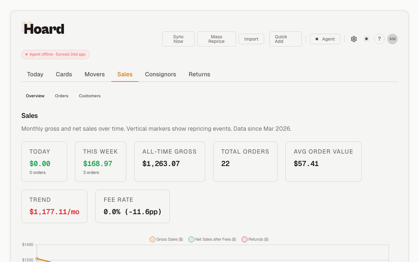Toggle Refunds ($) legend series
Viewport: 419px width, 262px height.
click(x=255, y=239)
